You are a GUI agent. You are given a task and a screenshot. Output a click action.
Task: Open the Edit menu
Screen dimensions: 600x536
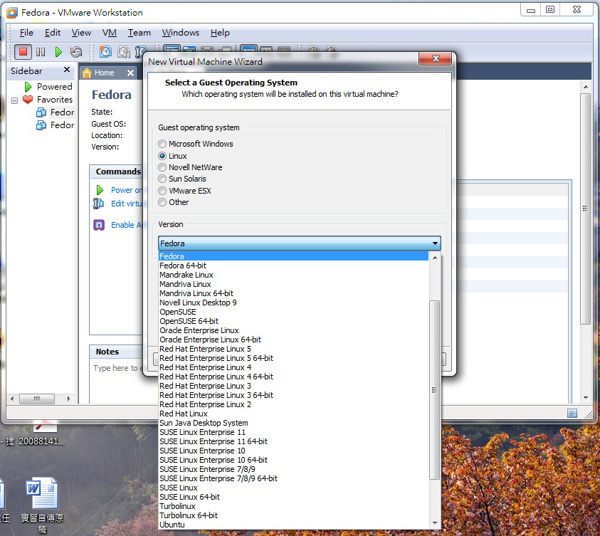(x=53, y=33)
